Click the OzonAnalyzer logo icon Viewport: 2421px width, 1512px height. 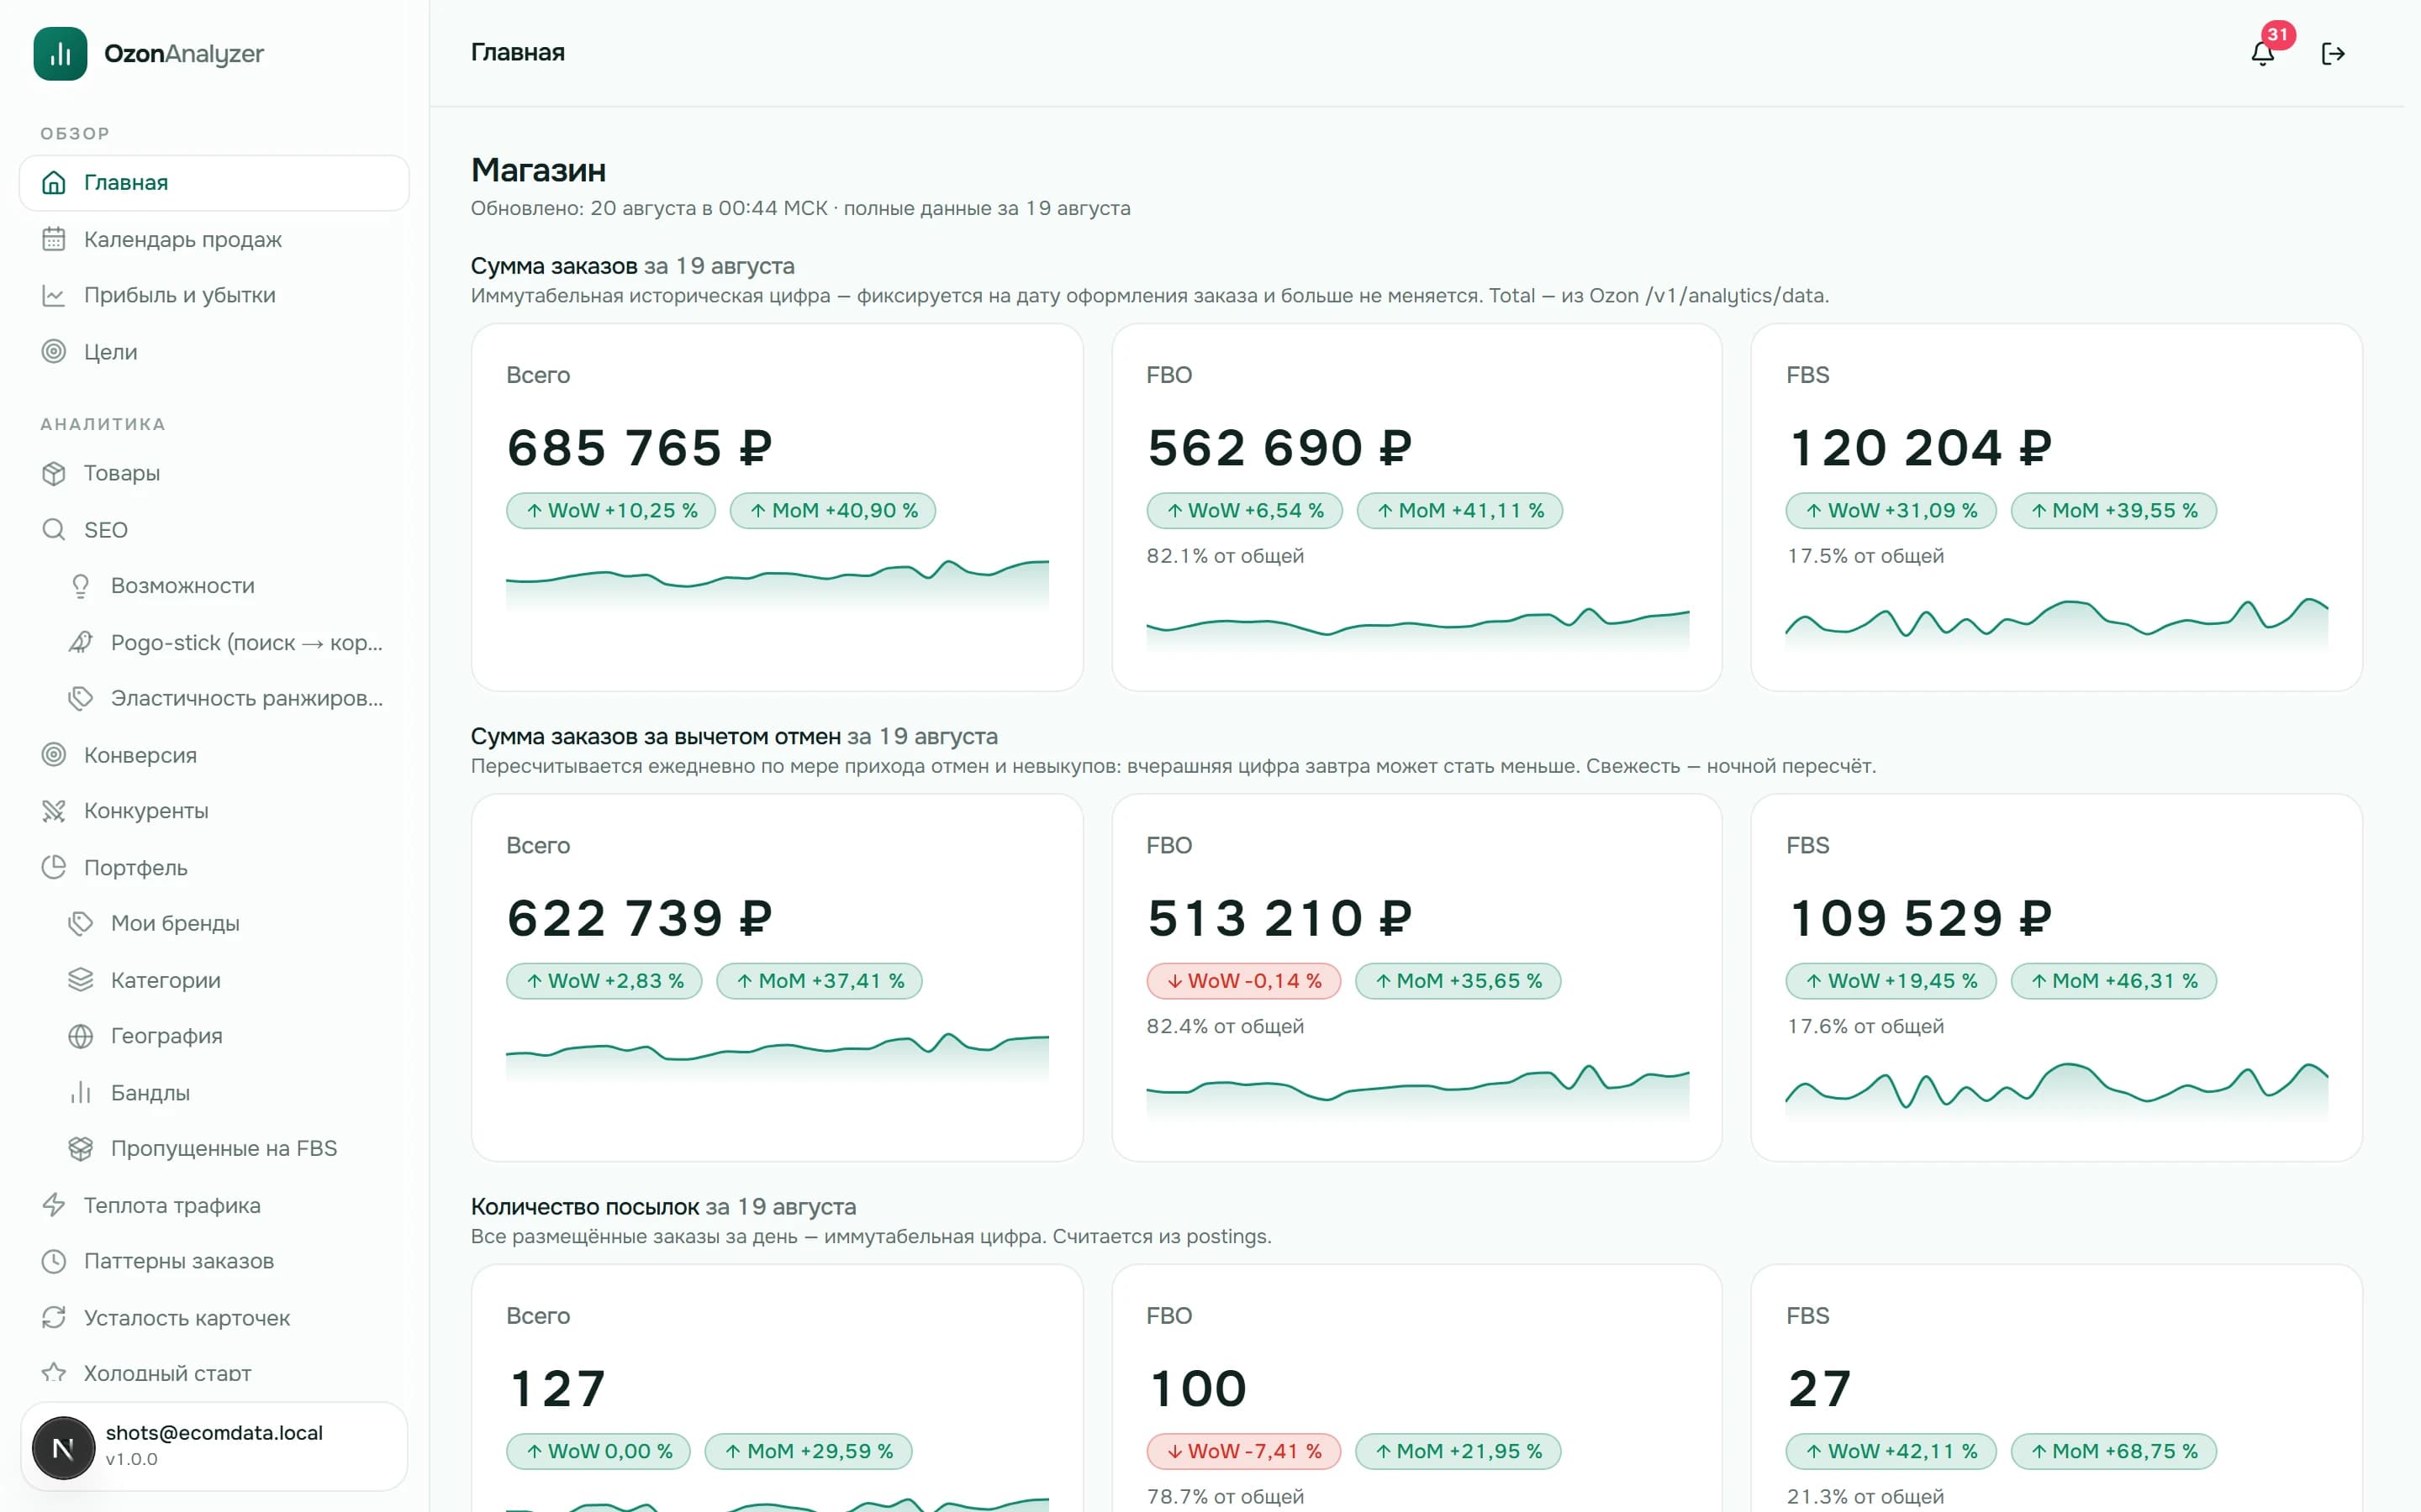[60, 53]
